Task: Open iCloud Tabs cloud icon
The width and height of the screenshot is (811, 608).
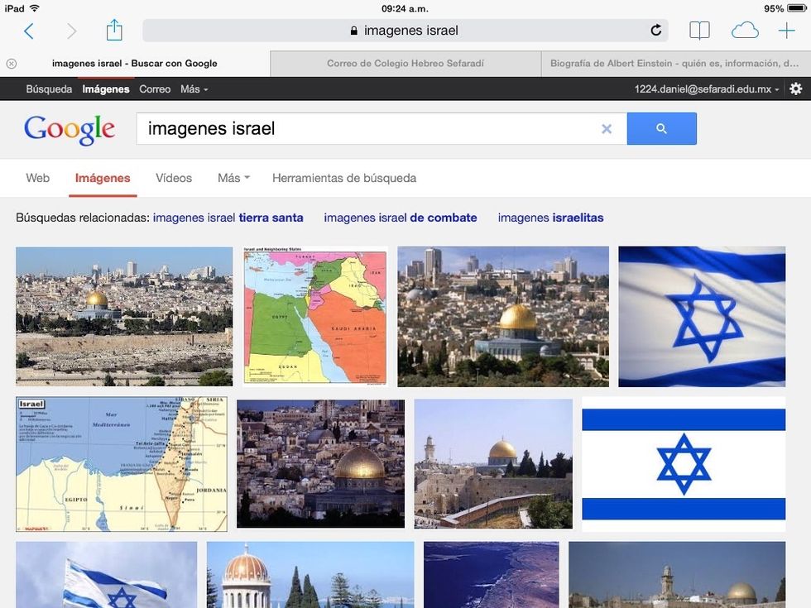Action: (x=745, y=31)
